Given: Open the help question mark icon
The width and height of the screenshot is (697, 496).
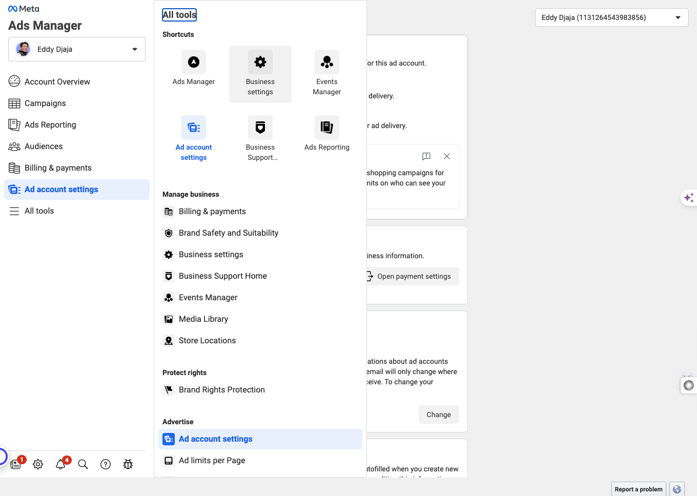Looking at the screenshot, I should point(106,464).
